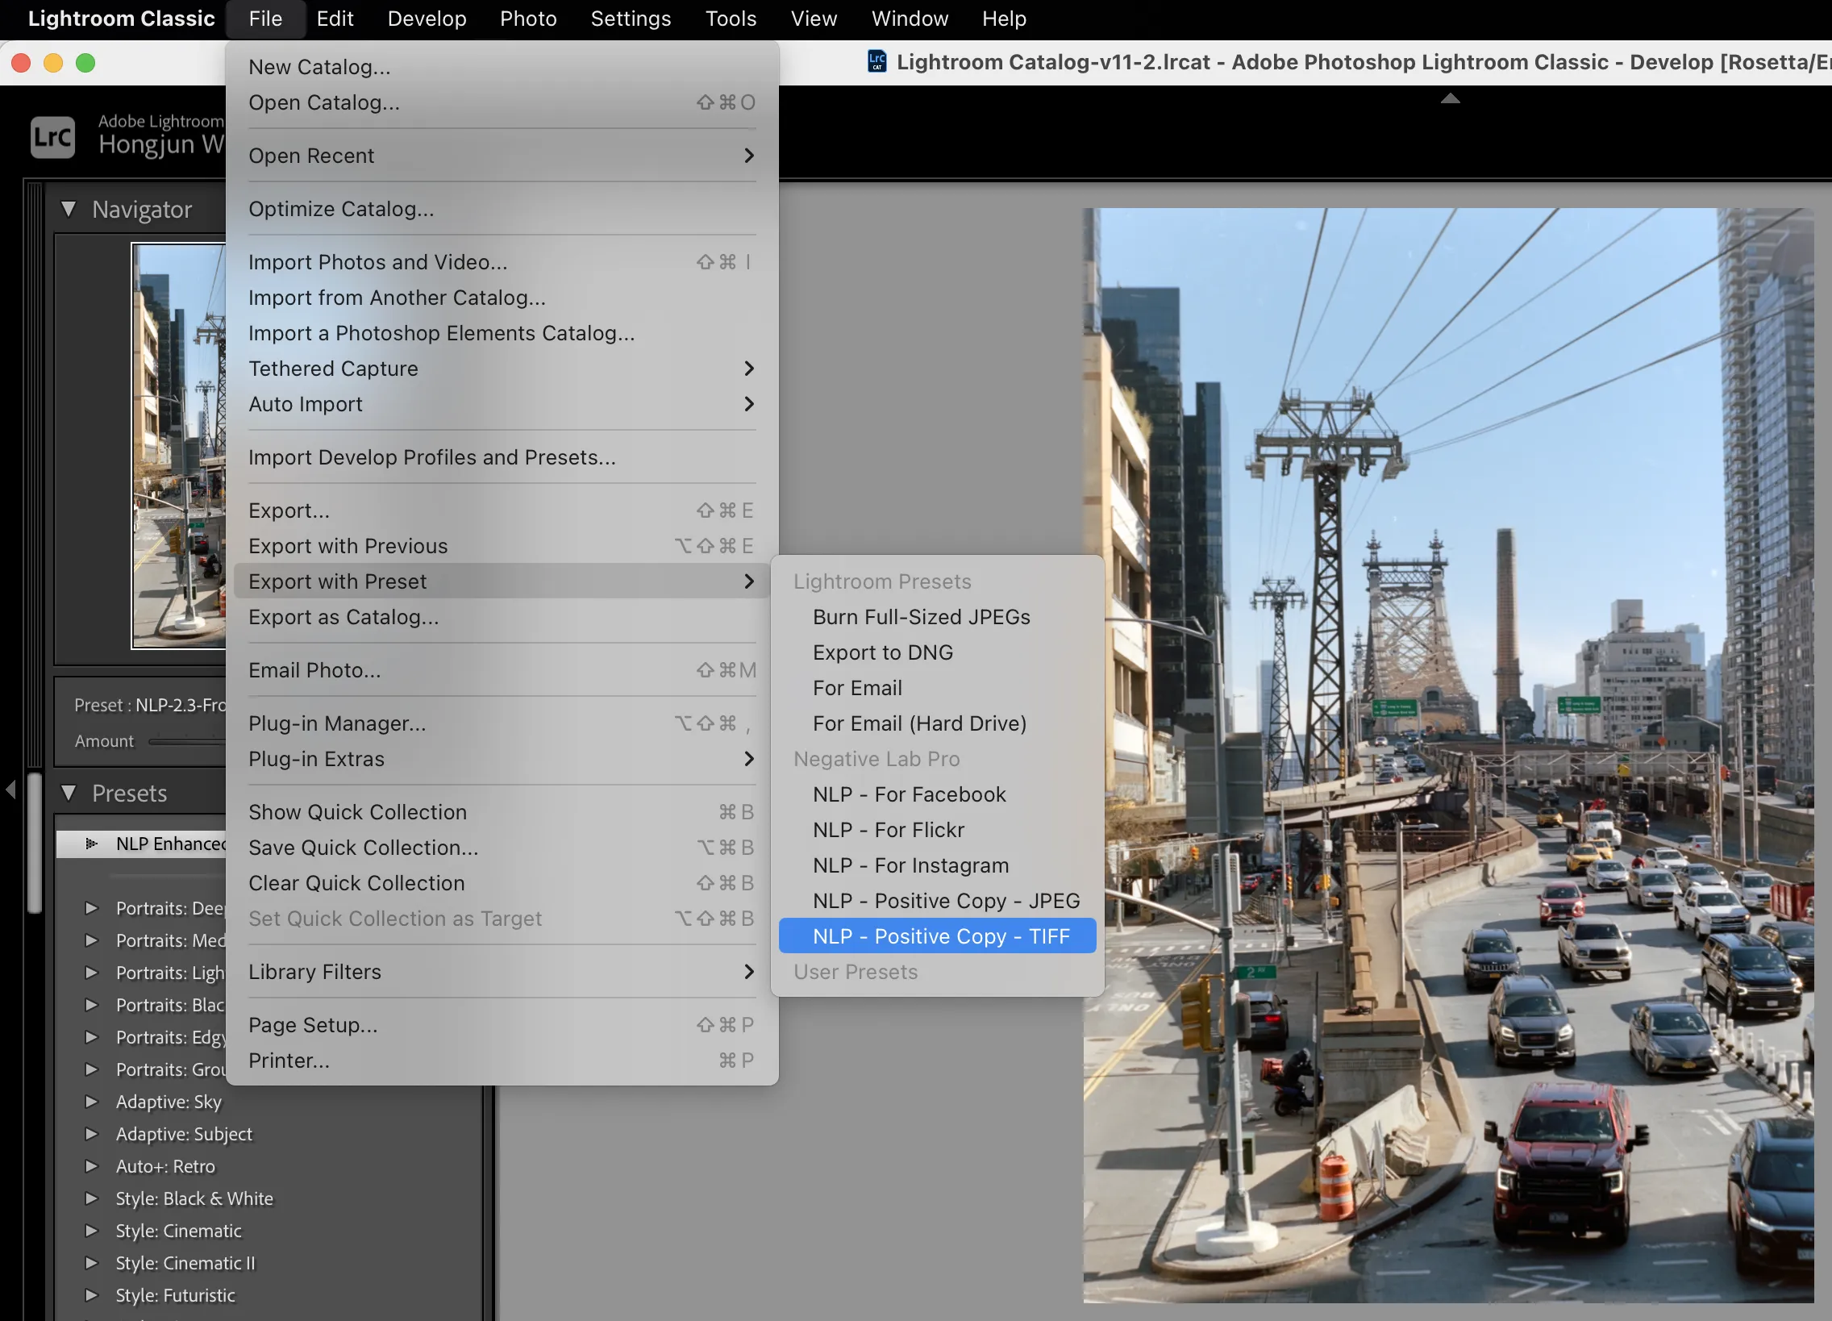Click the main bridge photo in Develop view
The image size is (1832, 1321).
click(x=1448, y=756)
